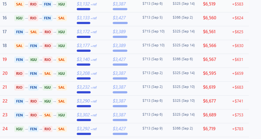
Task: Click the $366 (Sep 2) cost in row 16
Action: click(182, 18)
